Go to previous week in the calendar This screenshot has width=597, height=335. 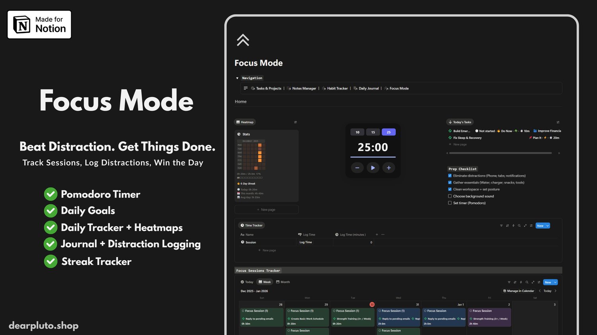540,291
